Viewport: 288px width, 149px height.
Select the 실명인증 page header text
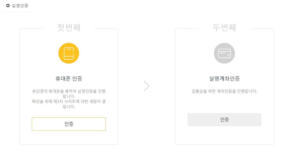coord(20,5)
